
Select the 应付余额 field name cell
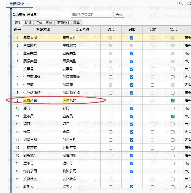point(41,101)
